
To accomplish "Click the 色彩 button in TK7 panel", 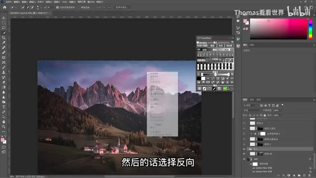I will 221,46.
